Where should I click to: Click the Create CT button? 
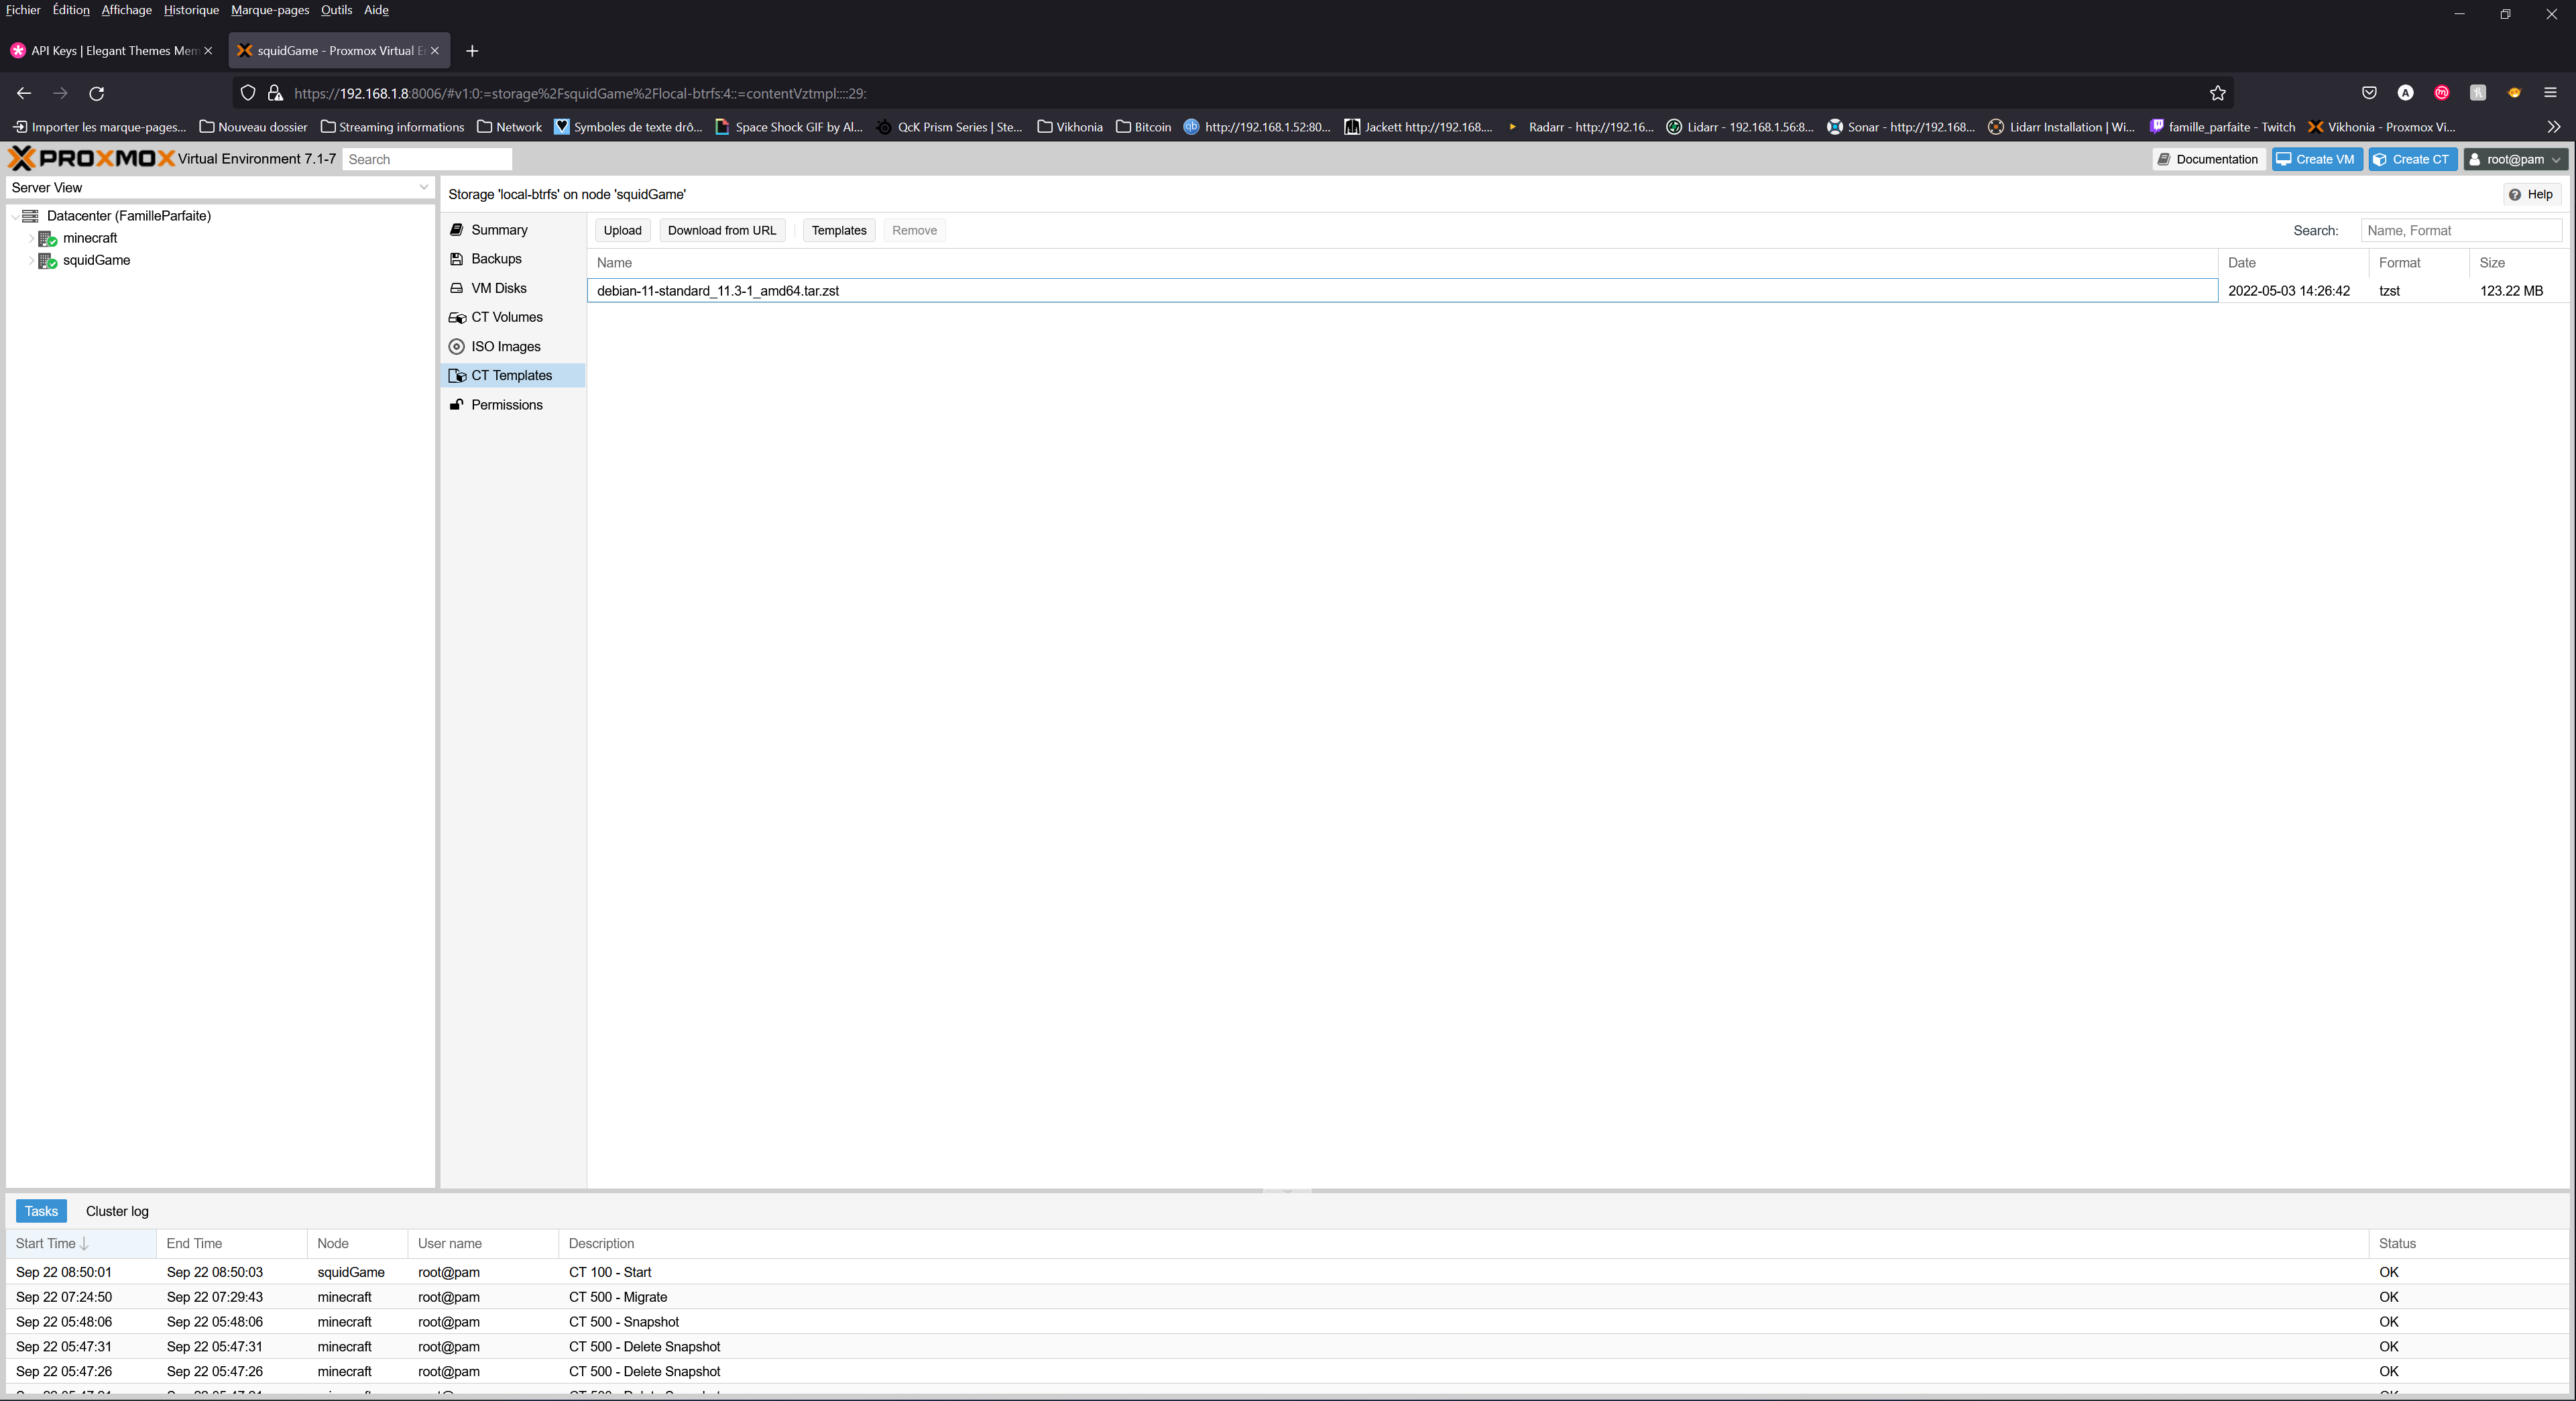point(2412,159)
